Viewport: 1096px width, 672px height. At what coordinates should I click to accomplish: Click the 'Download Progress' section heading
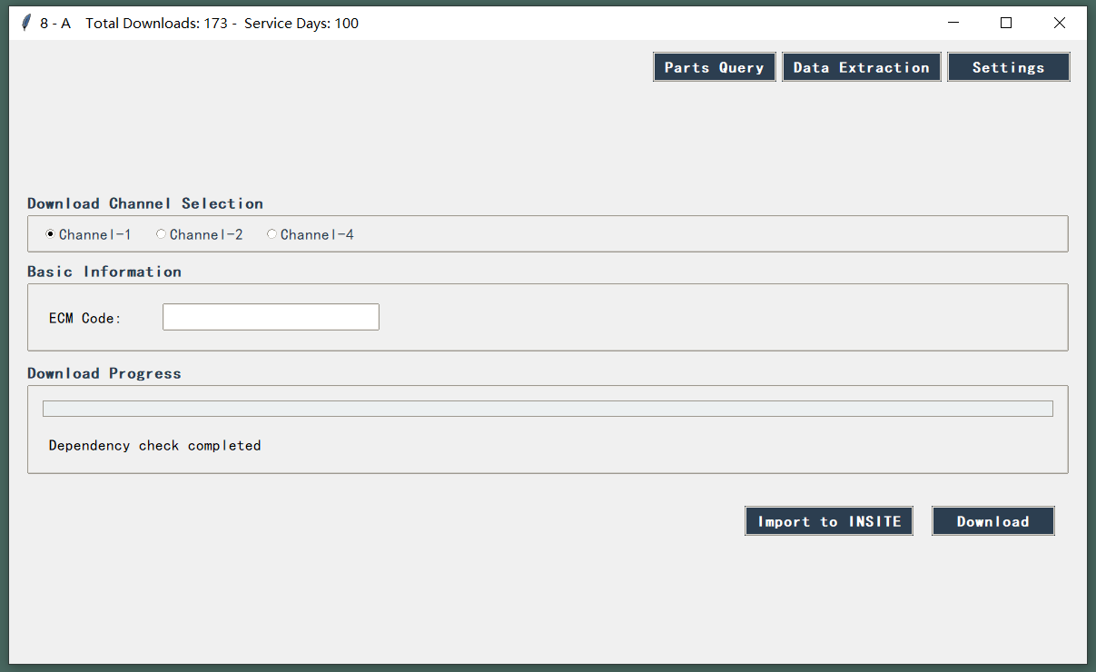(104, 373)
